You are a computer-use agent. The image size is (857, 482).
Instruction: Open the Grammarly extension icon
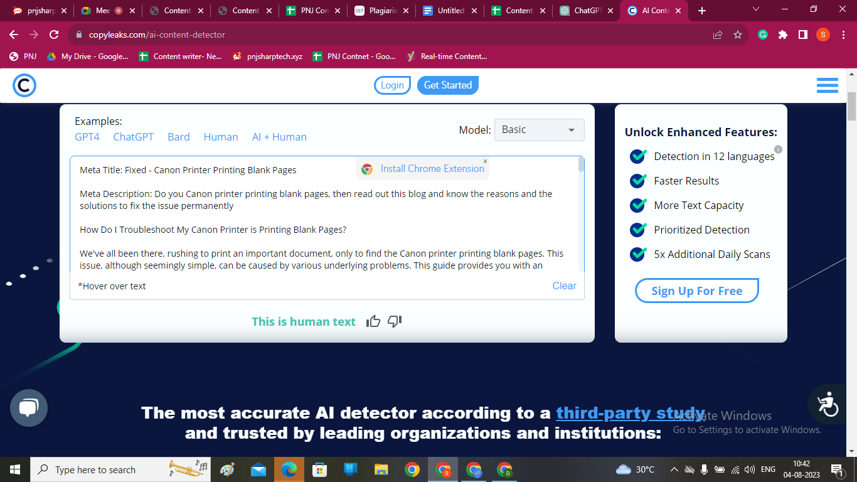pos(763,35)
